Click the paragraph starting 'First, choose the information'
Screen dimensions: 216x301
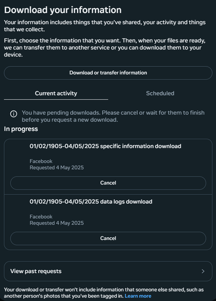(x=105, y=48)
